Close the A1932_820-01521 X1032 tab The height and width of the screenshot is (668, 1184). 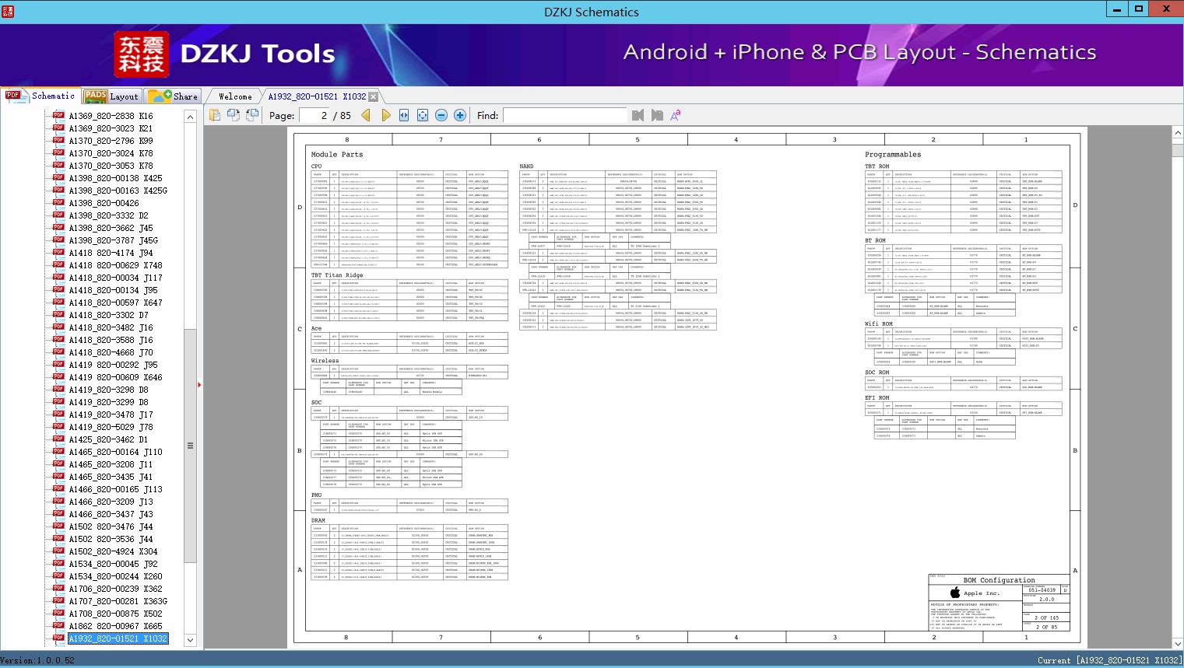(x=374, y=96)
